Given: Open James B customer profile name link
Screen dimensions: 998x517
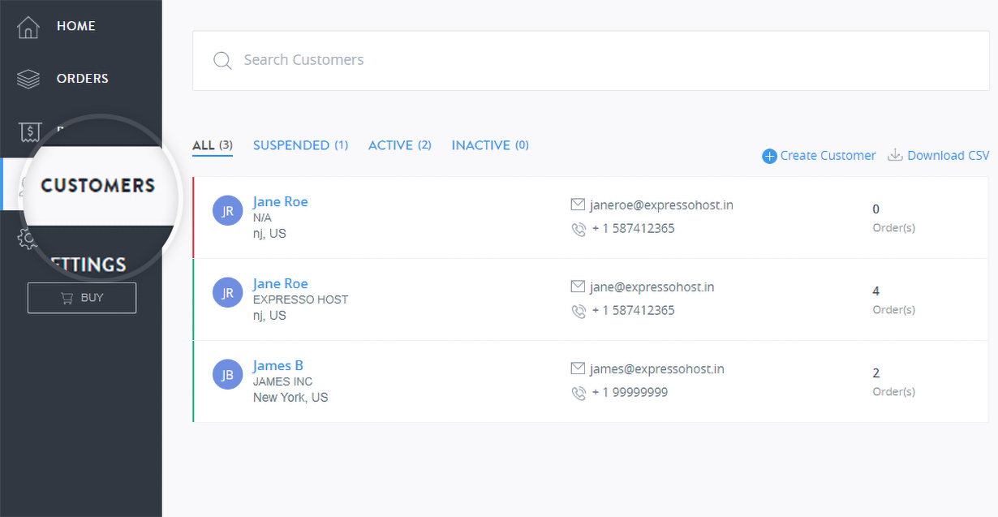Looking at the screenshot, I should point(277,366).
